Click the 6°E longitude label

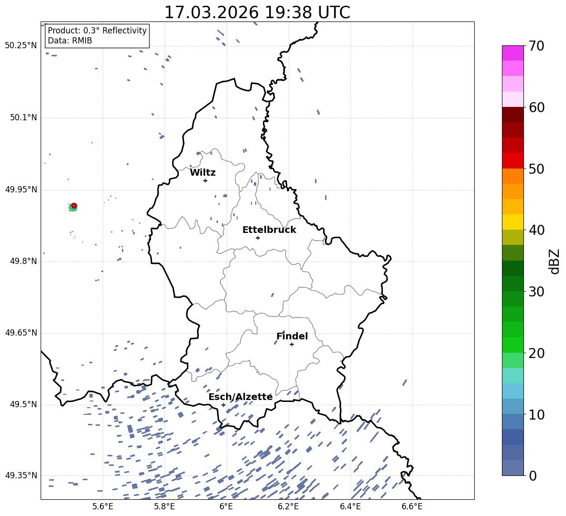pos(226,506)
